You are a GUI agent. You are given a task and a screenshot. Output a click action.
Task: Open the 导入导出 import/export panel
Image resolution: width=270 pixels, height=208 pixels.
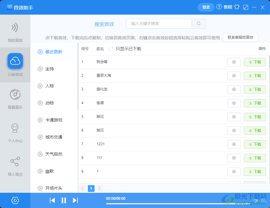coord(15,166)
